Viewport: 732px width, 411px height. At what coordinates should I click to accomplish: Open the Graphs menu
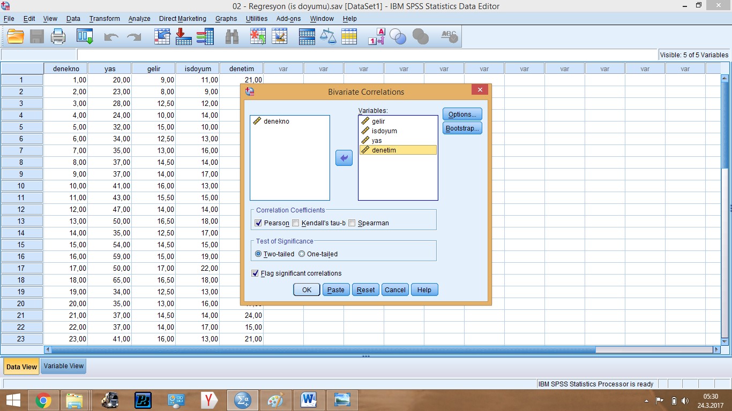[x=226, y=18]
